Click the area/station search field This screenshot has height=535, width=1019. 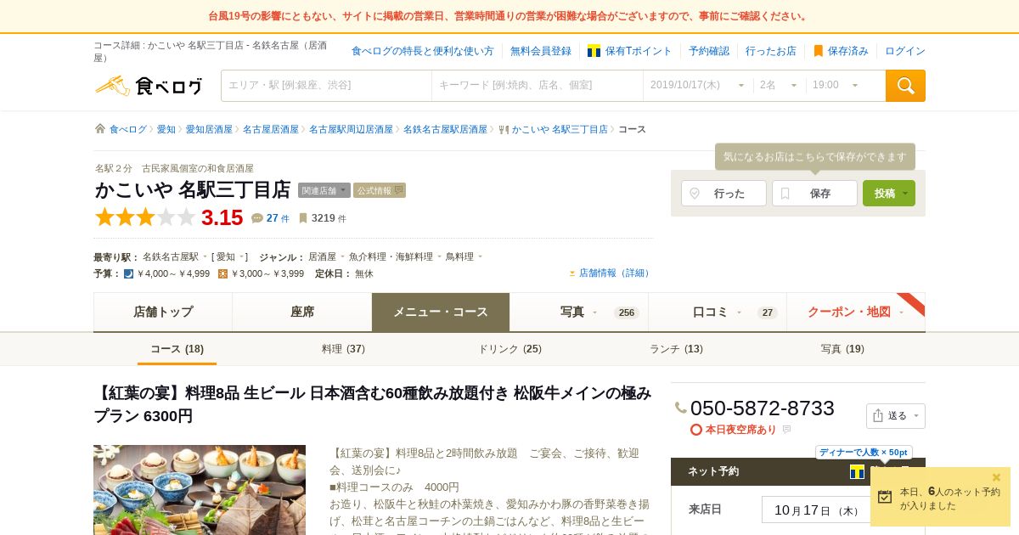(x=327, y=86)
